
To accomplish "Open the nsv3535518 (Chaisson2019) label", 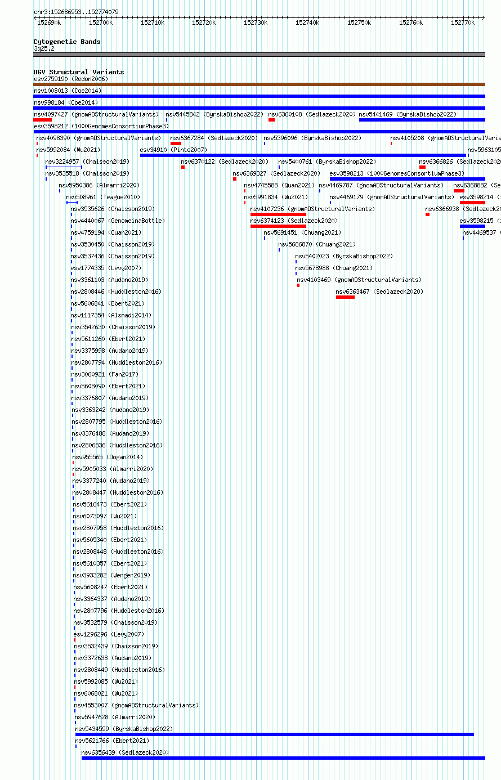I will click(x=87, y=173).
